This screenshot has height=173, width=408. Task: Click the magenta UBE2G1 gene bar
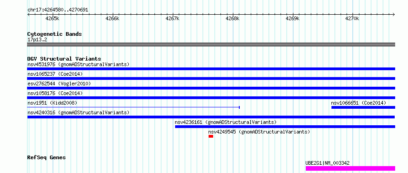click(351, 168)
